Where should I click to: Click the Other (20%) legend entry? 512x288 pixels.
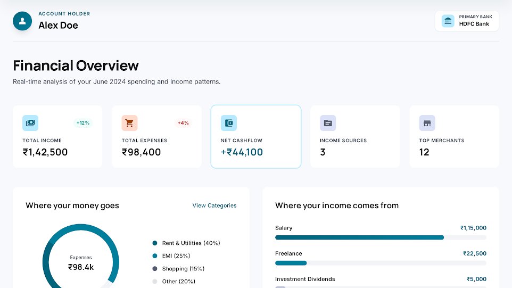[x=178, y=282]
